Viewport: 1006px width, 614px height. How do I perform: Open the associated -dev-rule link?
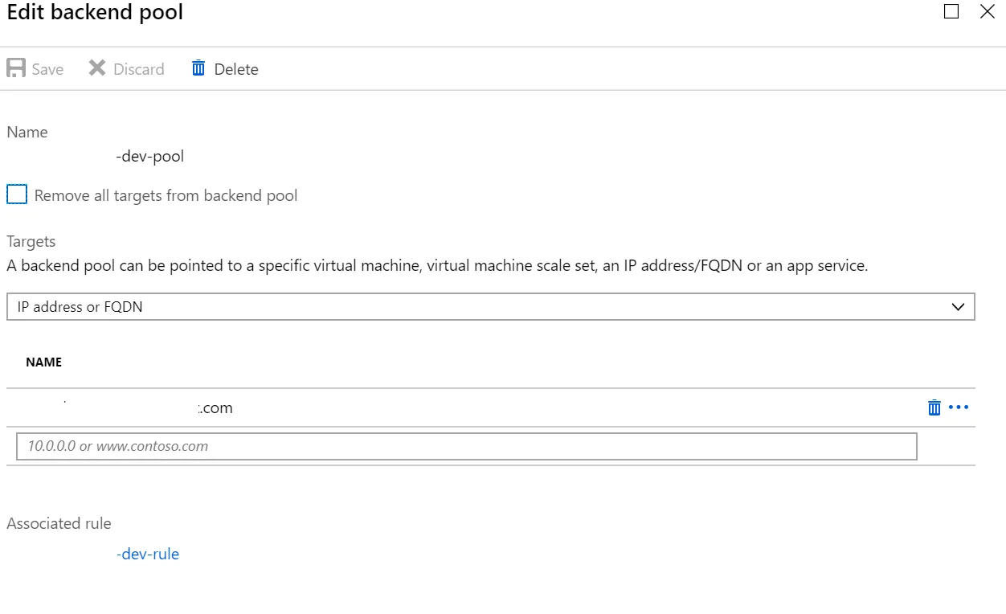click(x=148, y=554)
